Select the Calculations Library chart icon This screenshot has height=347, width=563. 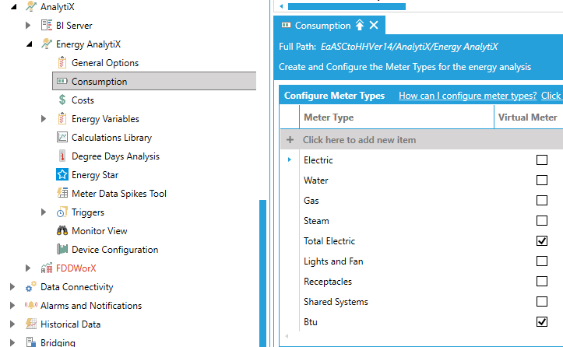click(x=62, y=138)
